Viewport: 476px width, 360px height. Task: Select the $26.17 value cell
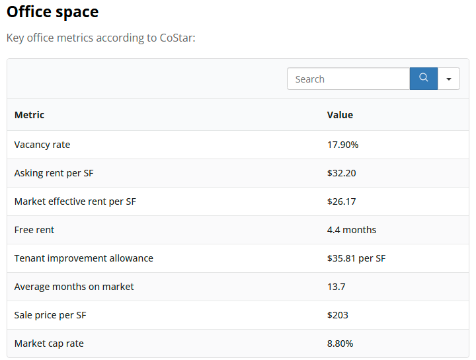342,201
